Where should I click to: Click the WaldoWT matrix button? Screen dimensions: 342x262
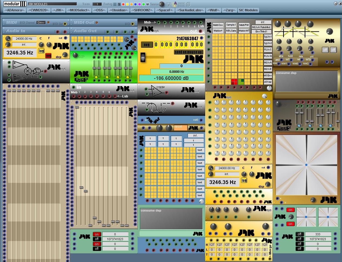[x=244, y=31]
